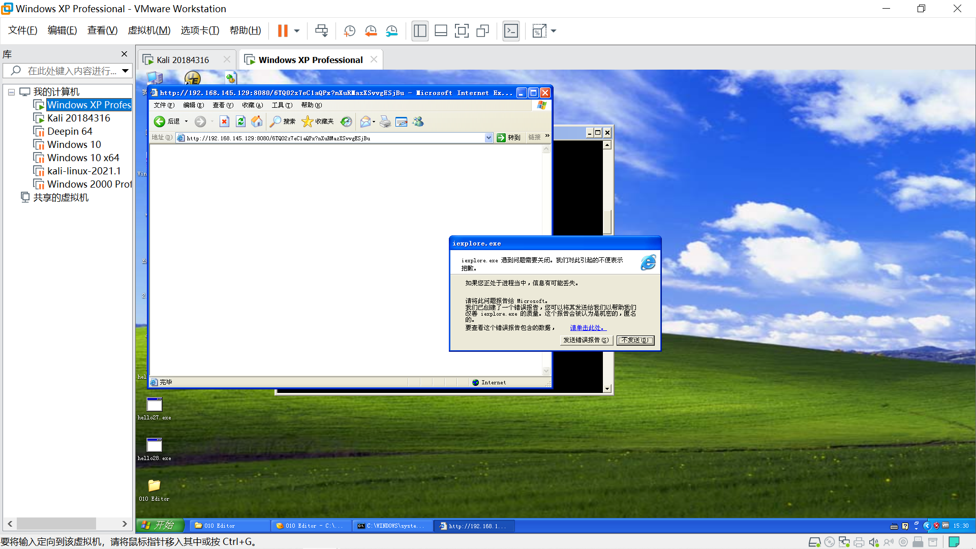Click revert to snapshot icon
976x549 pixels.
tap(371, 31)
